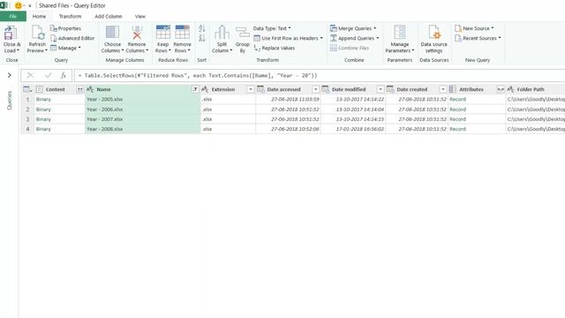Click the table corner menu icon
This screenshot has height=318, width=565.
click(x=27, y=89)
